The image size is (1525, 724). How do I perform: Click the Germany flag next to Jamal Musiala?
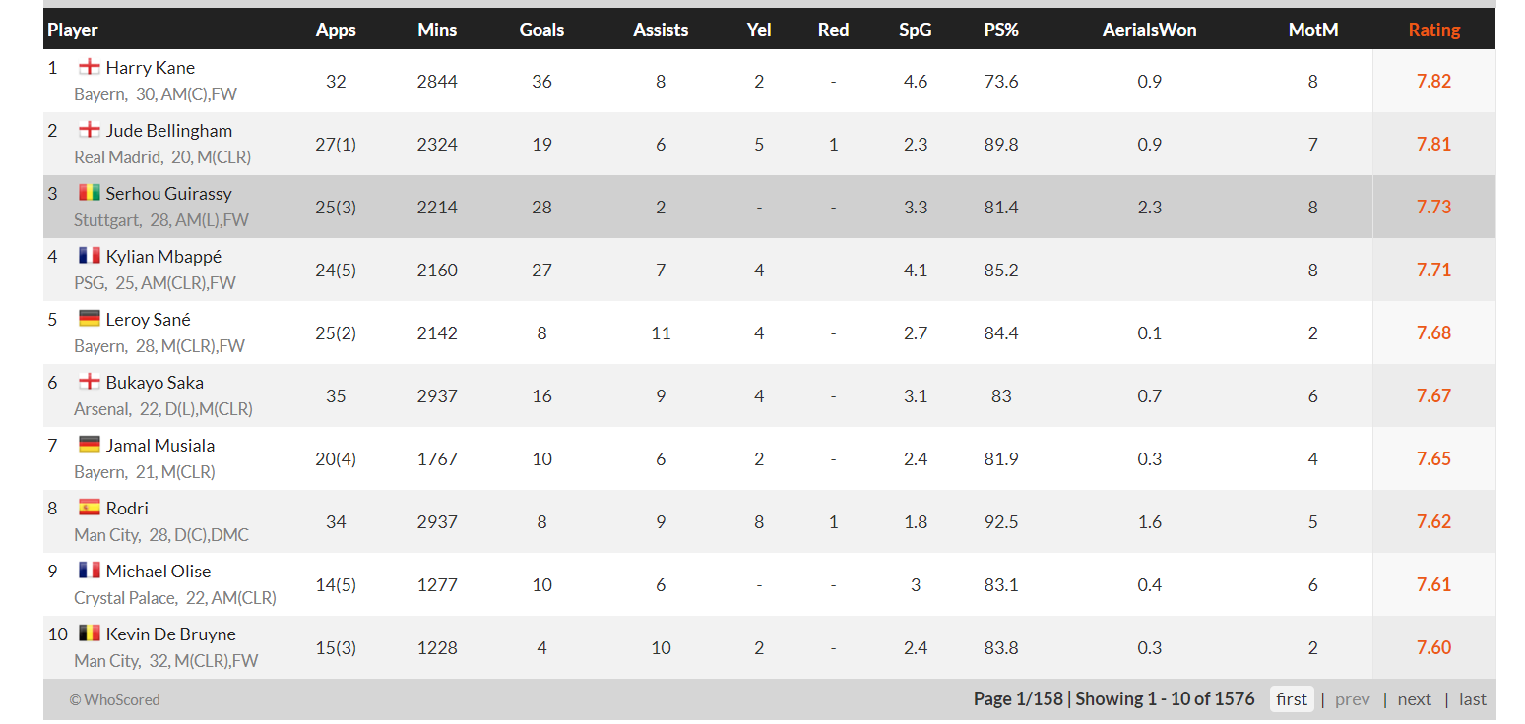[x=90, y=445]
